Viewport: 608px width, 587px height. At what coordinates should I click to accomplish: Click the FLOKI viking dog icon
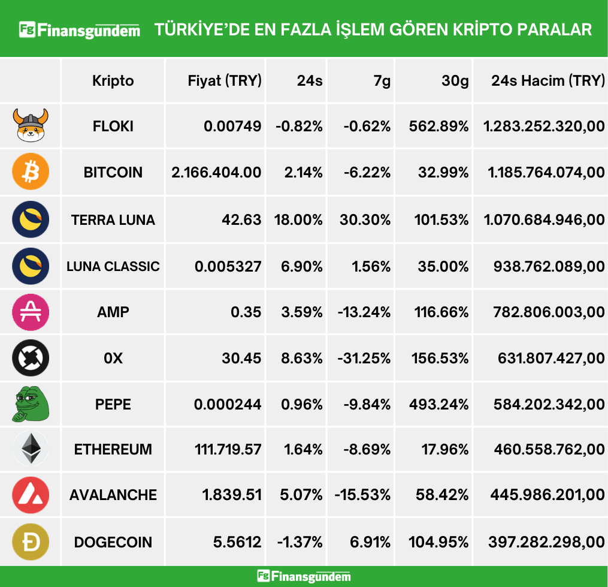point(31,125)
